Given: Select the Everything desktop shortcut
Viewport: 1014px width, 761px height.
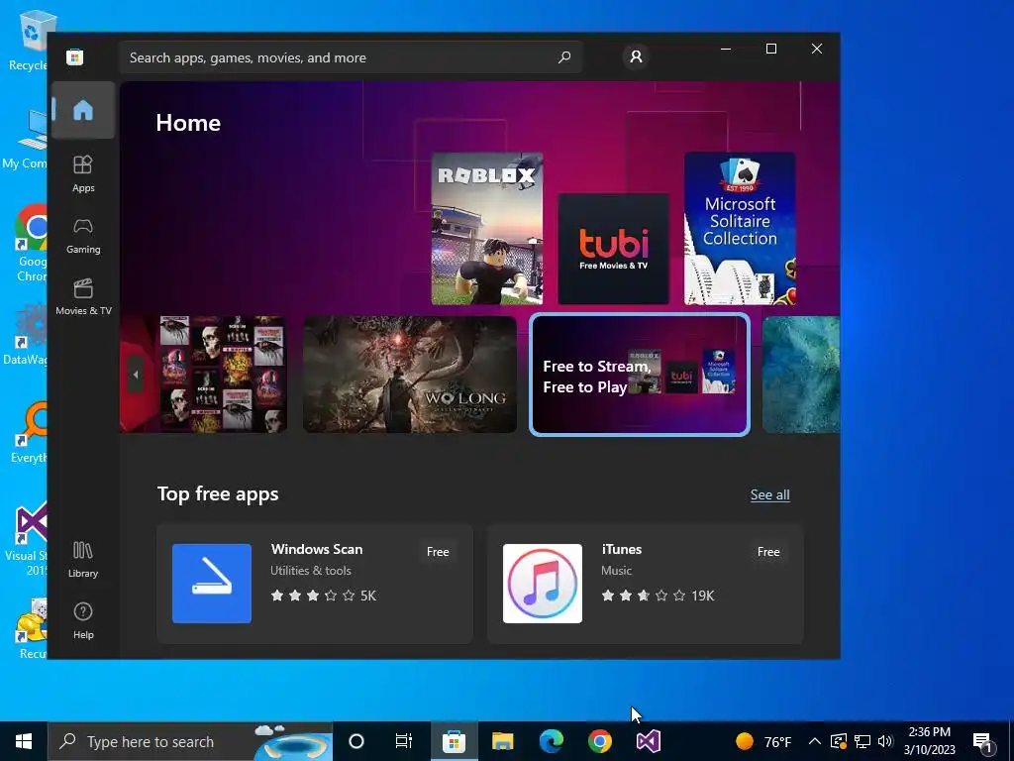Looking at the screenshot, I should [29, 432].
